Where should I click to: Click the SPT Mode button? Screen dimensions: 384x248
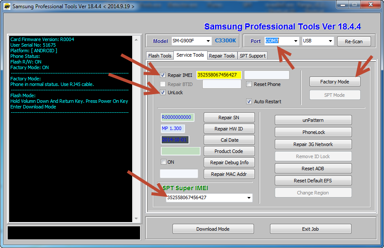[x=335, y=95]
